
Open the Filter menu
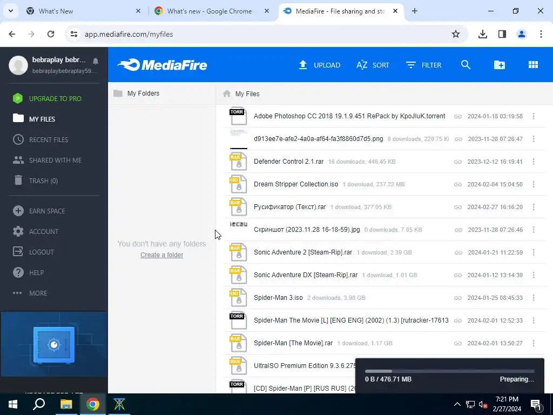point(423,65)
